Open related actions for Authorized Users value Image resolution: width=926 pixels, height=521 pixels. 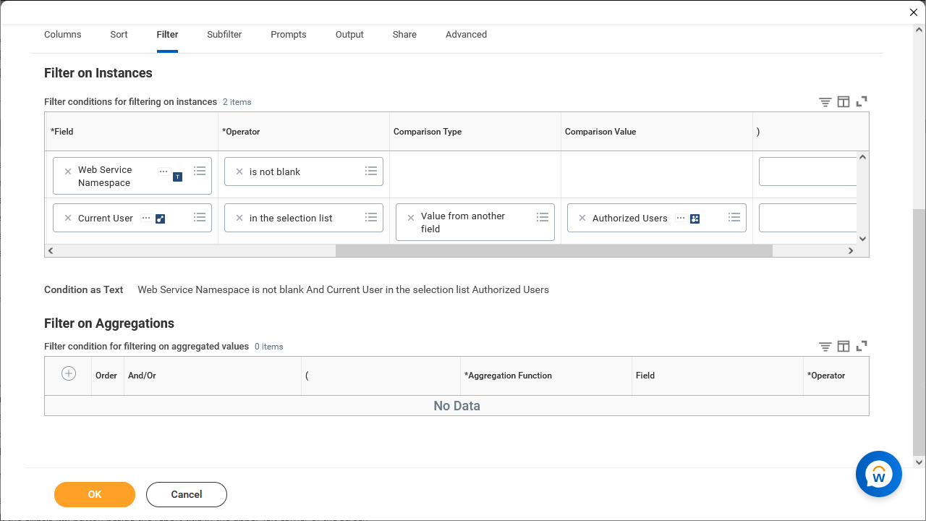(x=679, y=217)
